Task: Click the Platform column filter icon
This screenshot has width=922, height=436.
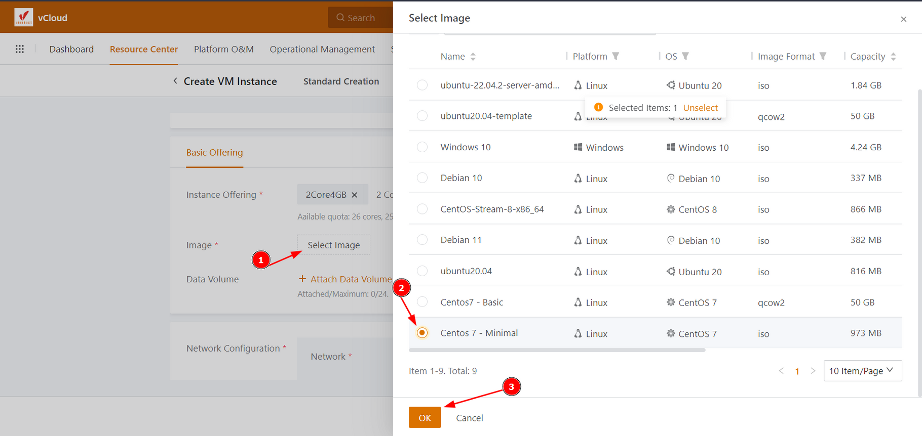Action: click(x=616, y=56)
